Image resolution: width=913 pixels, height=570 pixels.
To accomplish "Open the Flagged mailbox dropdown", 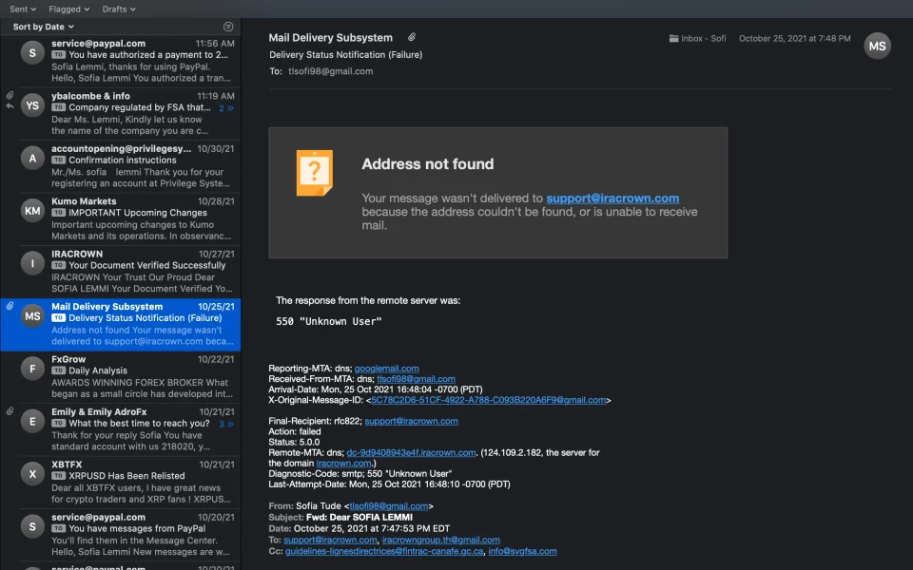I will (68, 9).
